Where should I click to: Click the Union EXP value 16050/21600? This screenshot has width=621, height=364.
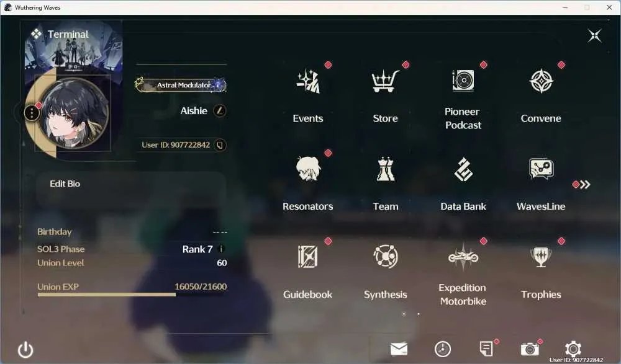pos(201,286)
